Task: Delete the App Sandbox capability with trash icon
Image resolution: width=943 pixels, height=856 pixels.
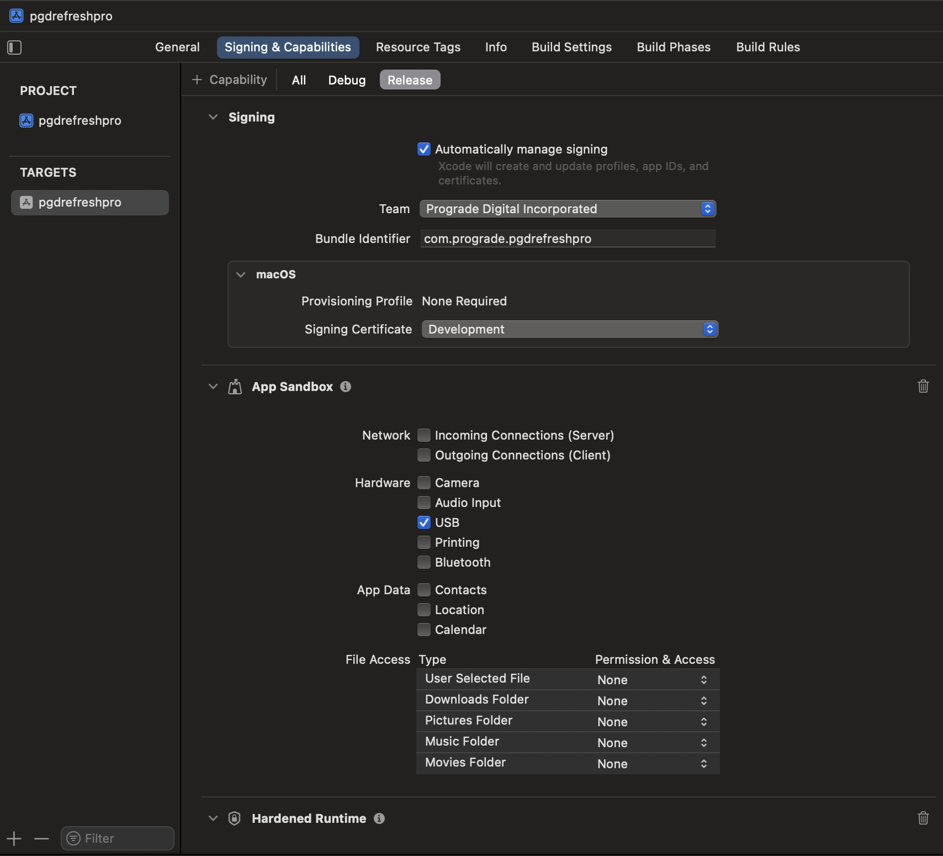Action: [923, 386]
